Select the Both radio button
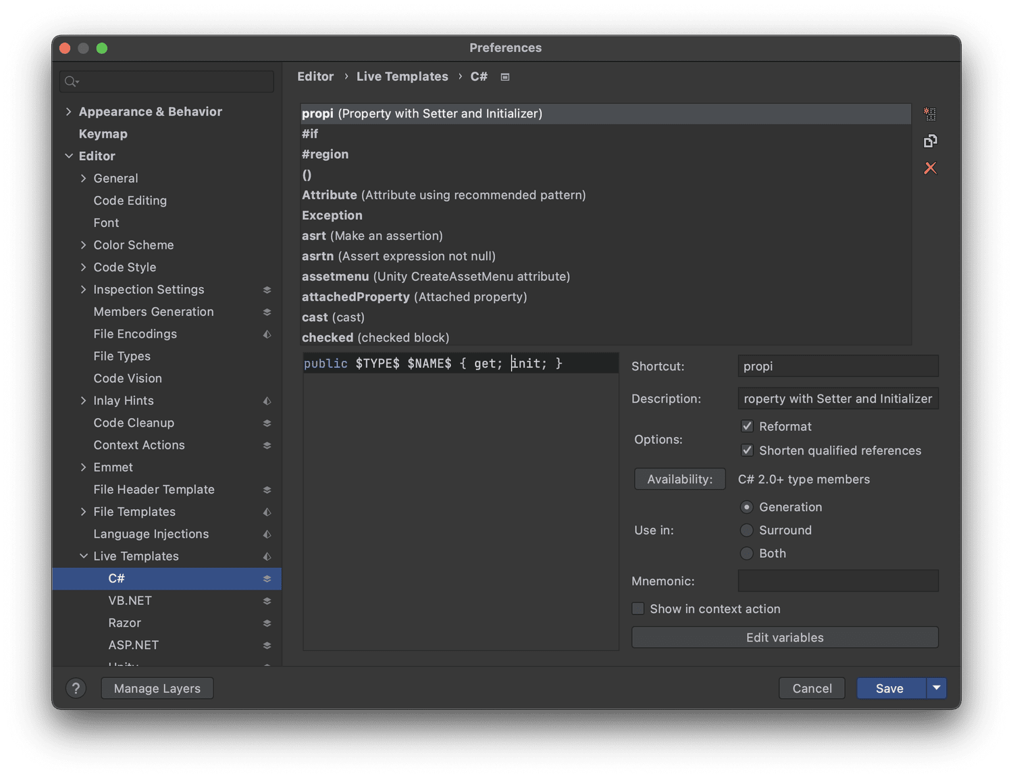 pyautogui.click(x=746, y=553)
